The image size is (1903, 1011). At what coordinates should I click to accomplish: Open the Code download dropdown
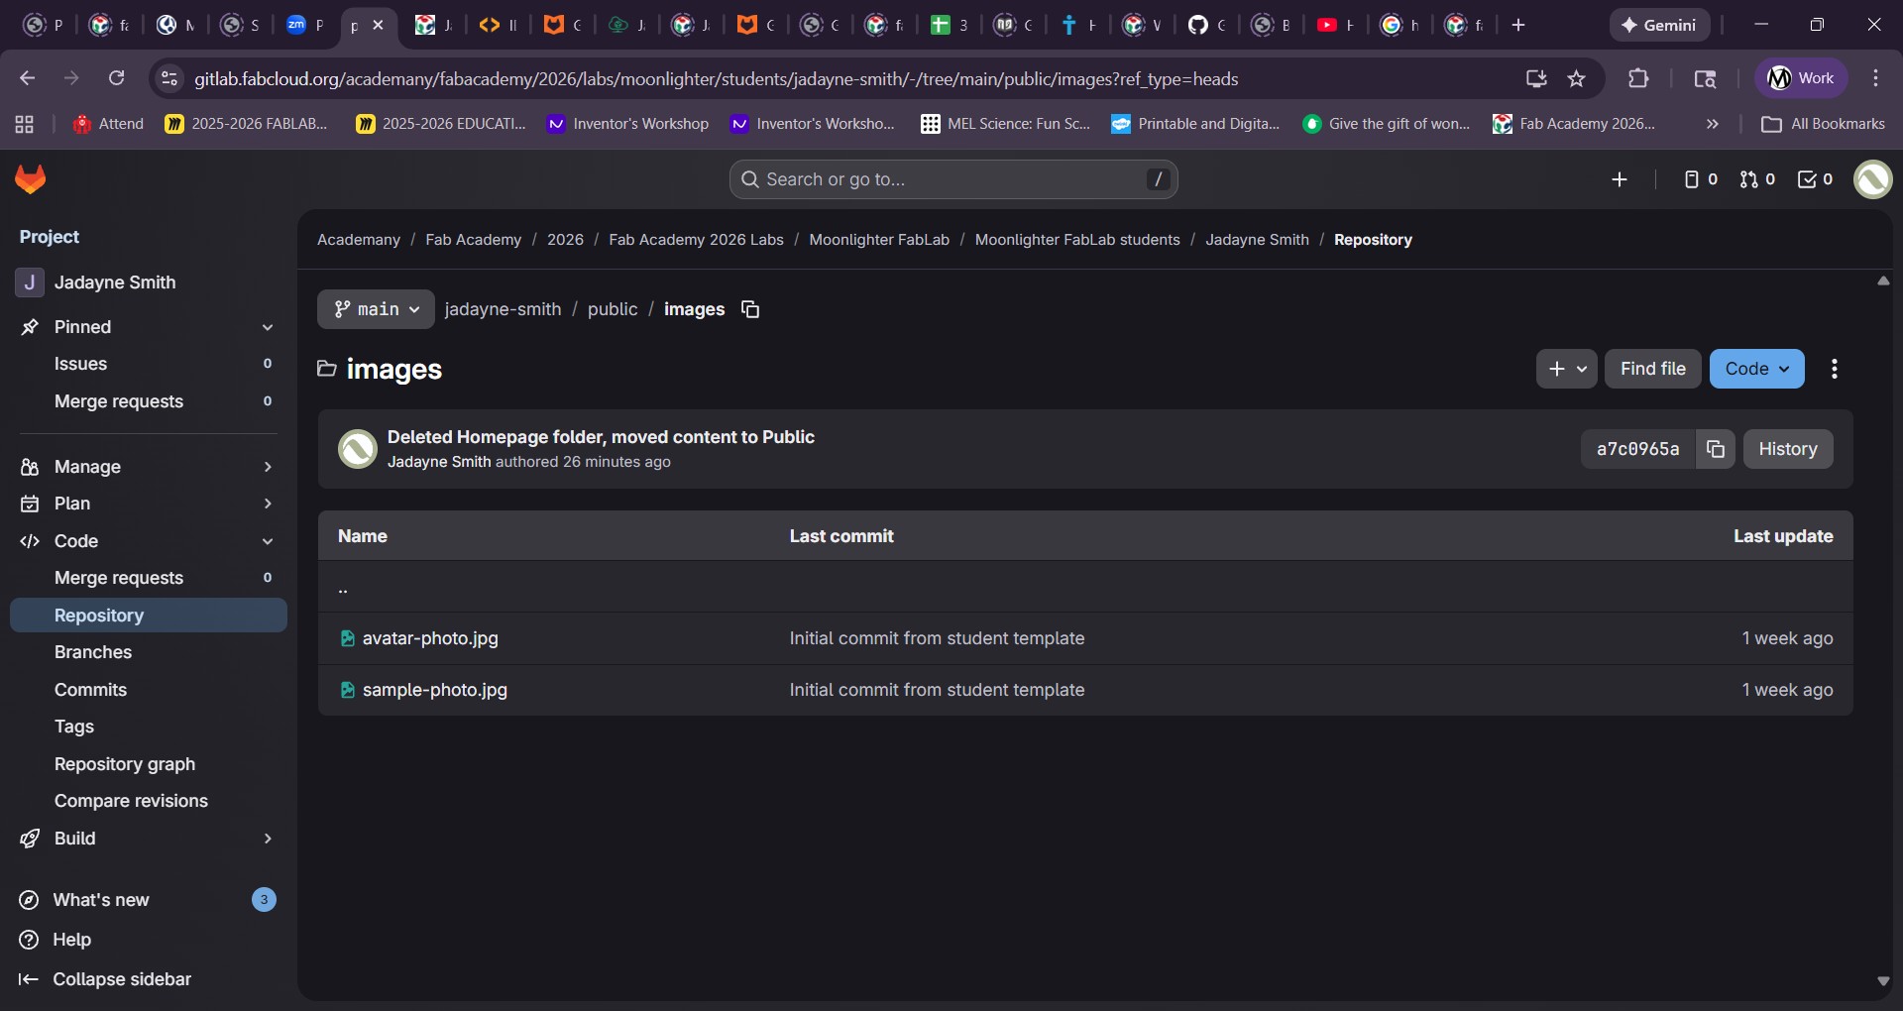(x=1756, y=369)
